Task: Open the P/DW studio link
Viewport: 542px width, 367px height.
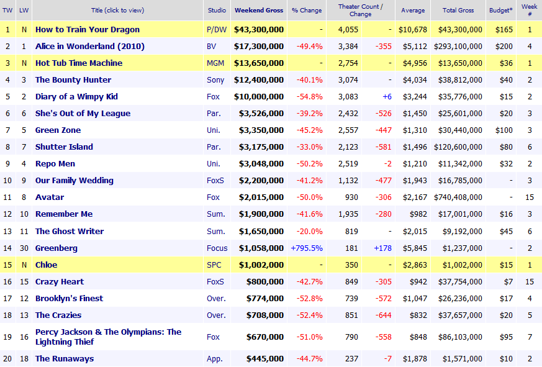Action: click(x=215, y=29)
